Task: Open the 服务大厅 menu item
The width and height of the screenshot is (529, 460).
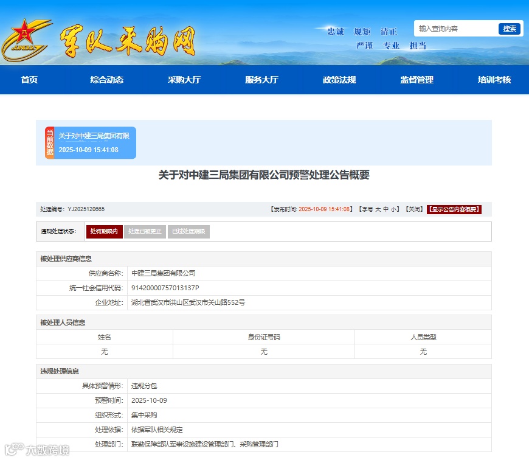Action: click(x=262, y=80)
